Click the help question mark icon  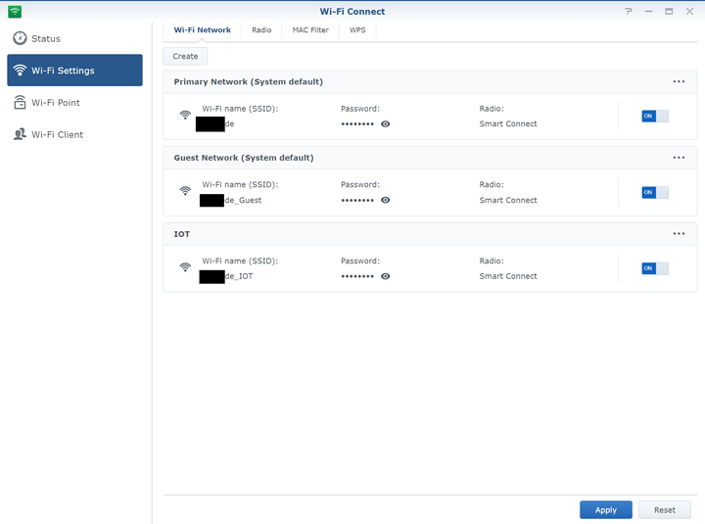coord(629,11)
